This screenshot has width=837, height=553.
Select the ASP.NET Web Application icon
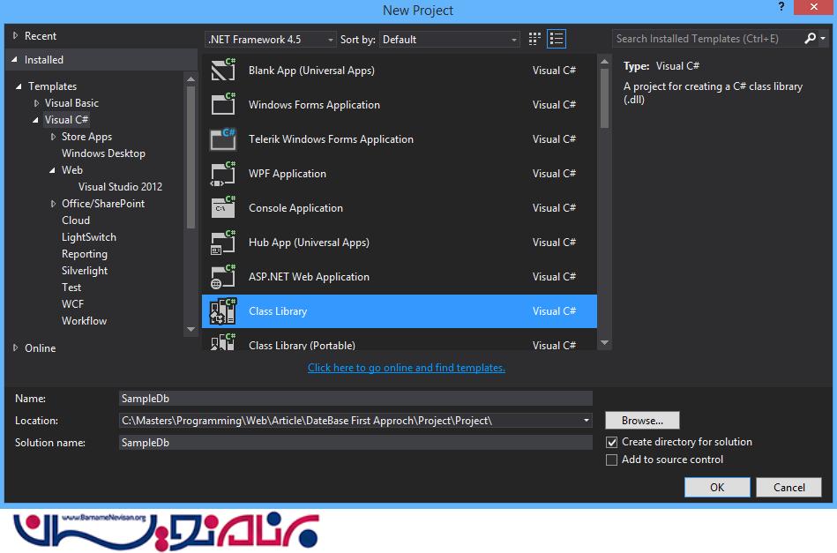pyautogui.click(x=222, y=277)
